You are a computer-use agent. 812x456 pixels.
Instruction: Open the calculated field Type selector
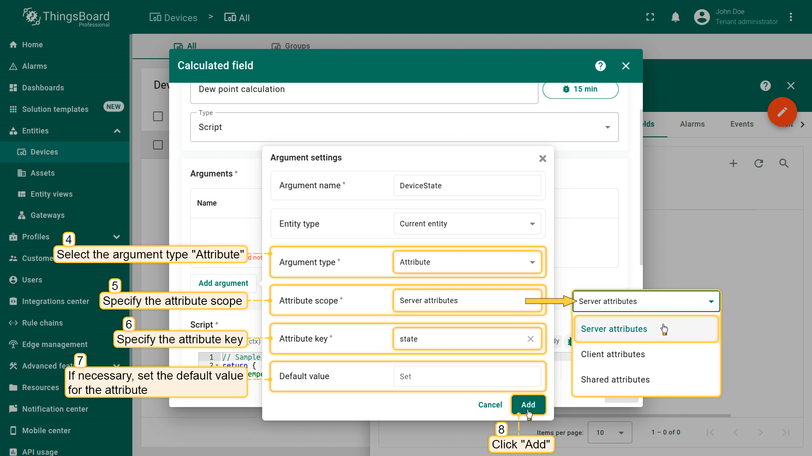(404, 127)
